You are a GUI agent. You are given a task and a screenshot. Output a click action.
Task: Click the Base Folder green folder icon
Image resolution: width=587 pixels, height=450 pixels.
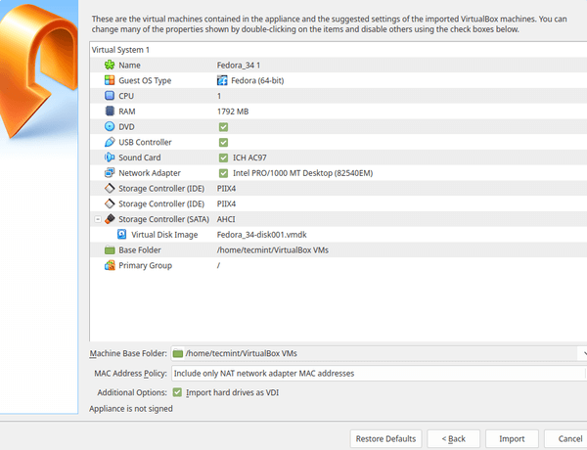click(x=110, y=249)
